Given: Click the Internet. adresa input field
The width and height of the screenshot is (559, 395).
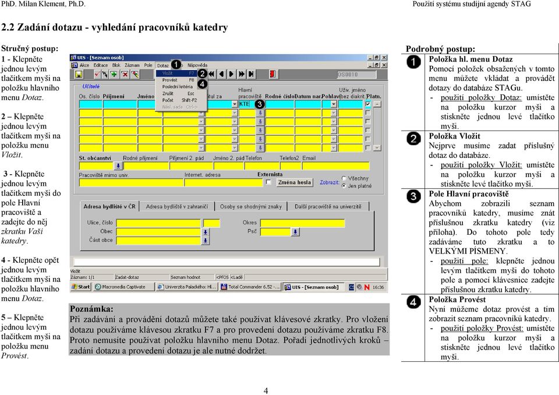Looking at the screenshot, I should 224,183.
